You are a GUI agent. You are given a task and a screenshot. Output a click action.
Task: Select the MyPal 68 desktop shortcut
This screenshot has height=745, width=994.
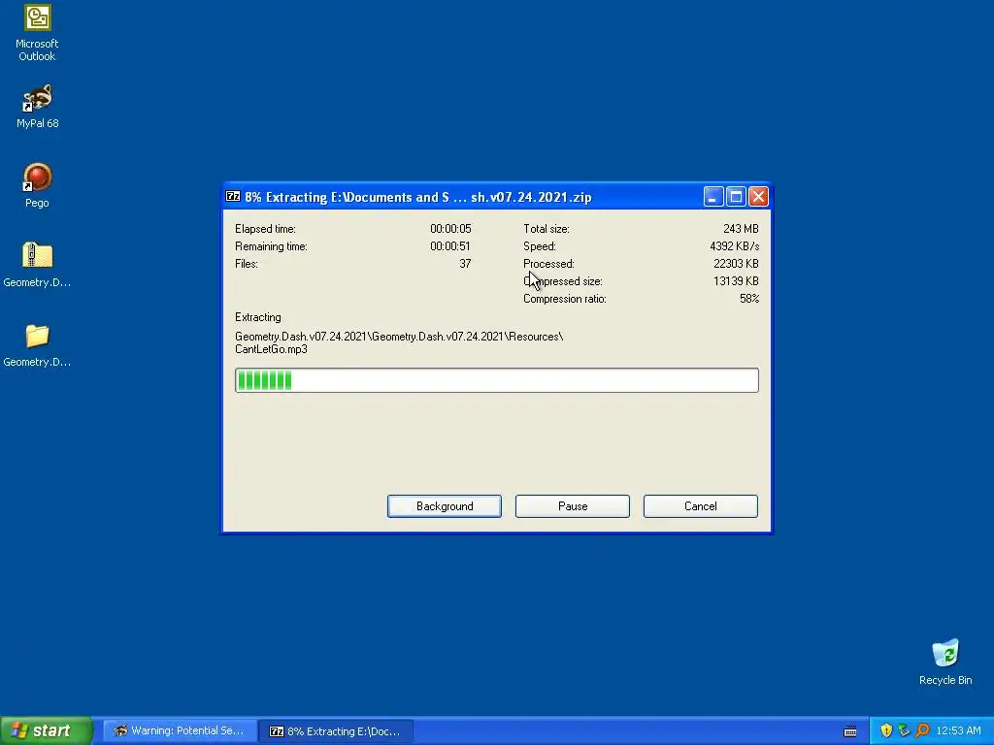coord(37,107)
